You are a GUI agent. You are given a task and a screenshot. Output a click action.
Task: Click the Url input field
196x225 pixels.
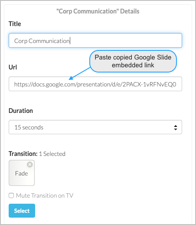coord(95,84)
